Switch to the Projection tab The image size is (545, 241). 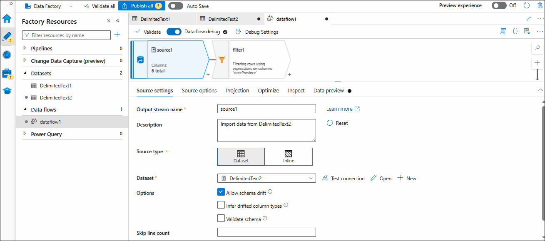[237, 90]
